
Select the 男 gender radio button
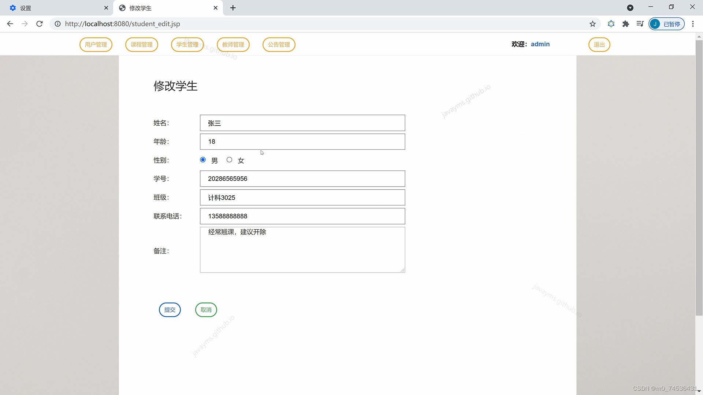tap(203, 160)
